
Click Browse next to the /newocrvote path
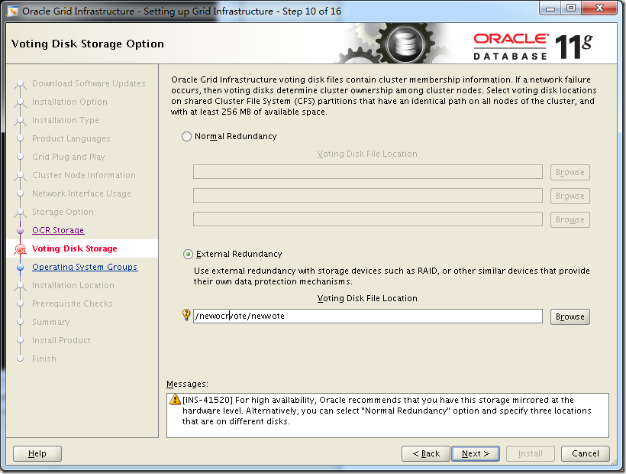coord(570,317)
